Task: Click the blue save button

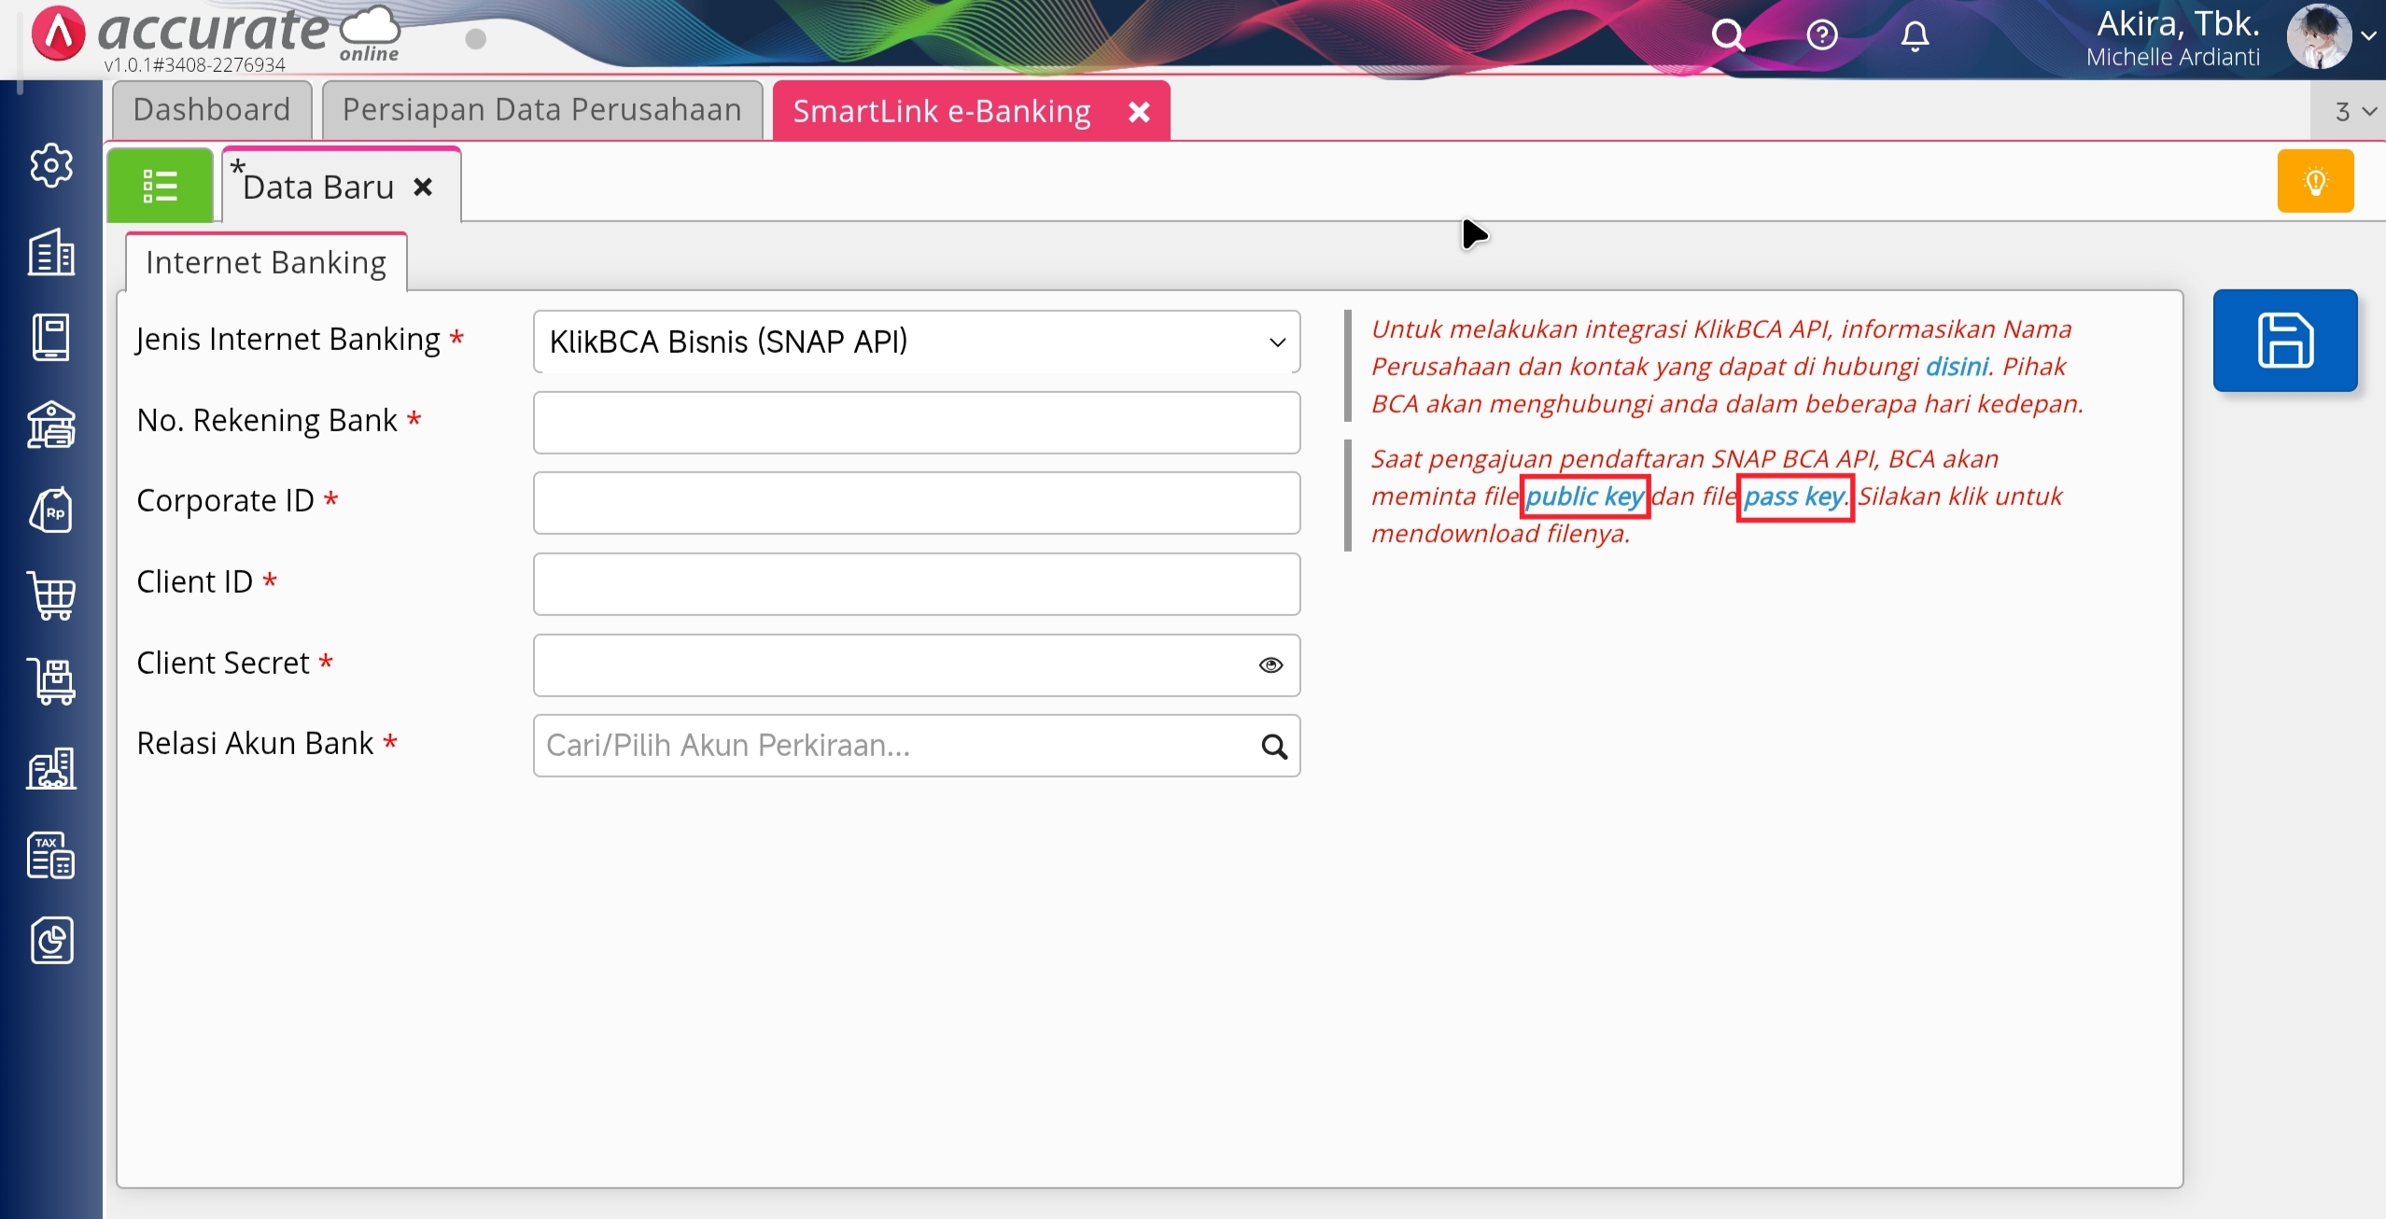Action: point(2284,341)
